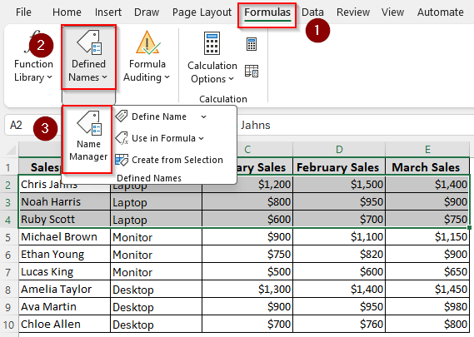Viewport: 474px width, 337px height.
Task: Click the Use in Formula fx icon
Action: 122,138
